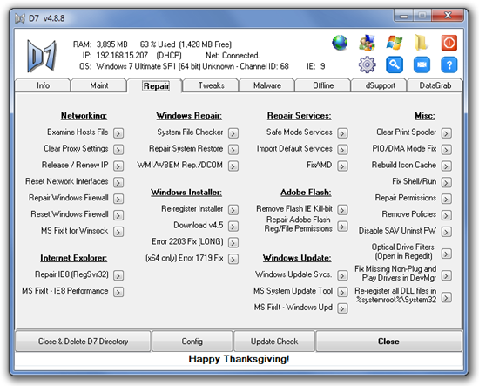Run Rebuild Icon Cache arrow button
This screenshot has height=386, width=479.
(446, 166)
